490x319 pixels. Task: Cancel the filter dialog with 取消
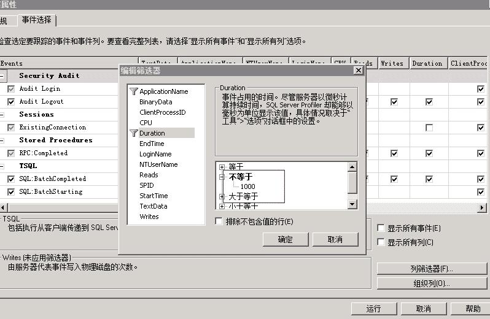tap(335, 239)
